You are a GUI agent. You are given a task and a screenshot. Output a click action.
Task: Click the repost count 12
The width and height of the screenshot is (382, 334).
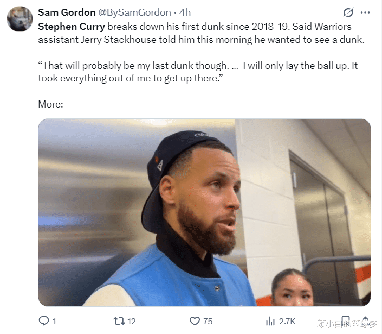(131, 321)
